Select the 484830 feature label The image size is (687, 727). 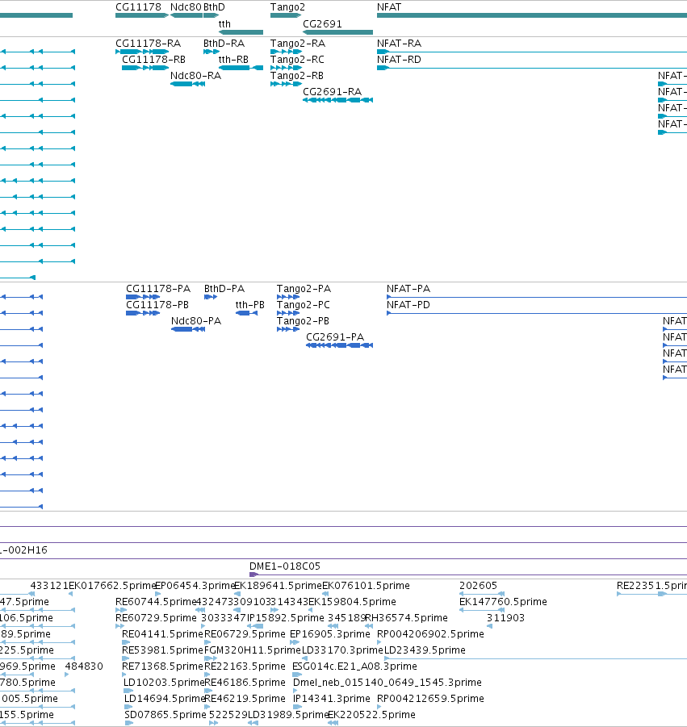click(x=84, y=666)
